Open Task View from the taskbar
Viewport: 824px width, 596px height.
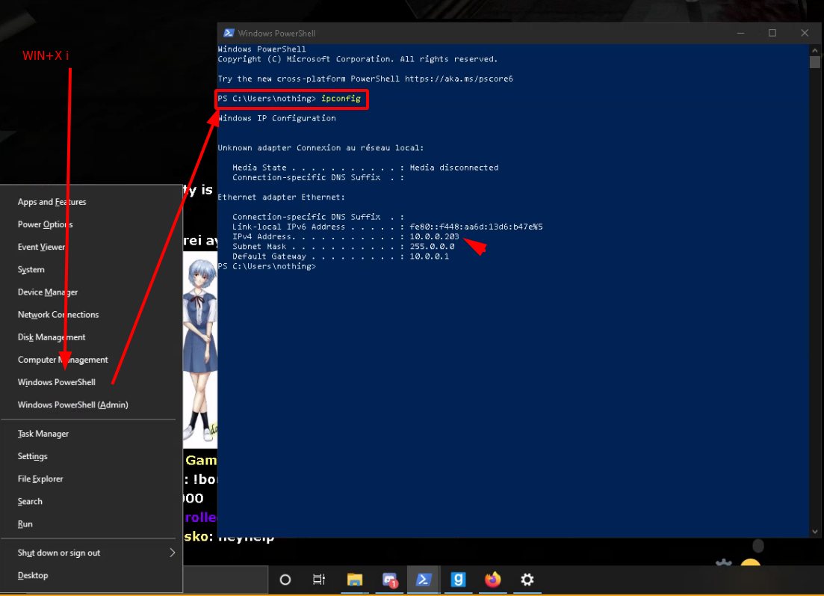coord(319,580)
